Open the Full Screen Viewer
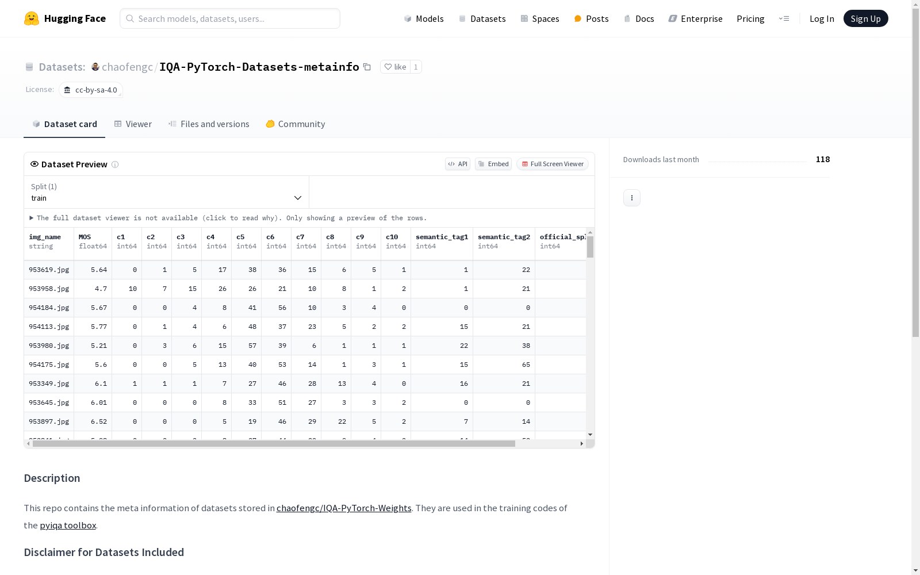920x575 pixels. pyautogui.click(x=553, y=164)
